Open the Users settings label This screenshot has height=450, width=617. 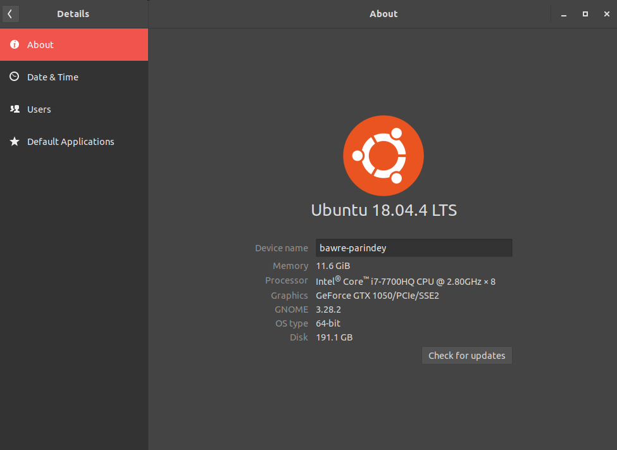click(39, 109)
